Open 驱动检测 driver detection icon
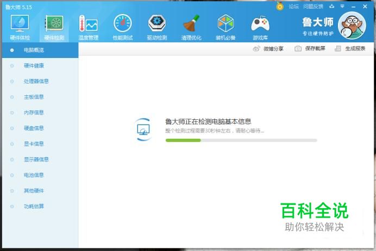The width and height of the screenshot is (376, 251). [157, 27]
